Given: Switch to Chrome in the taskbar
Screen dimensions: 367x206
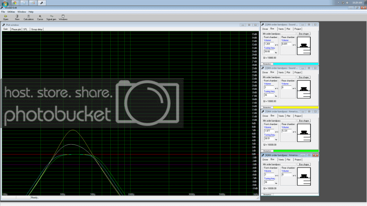Looking at the screenshot, I should (x=15, y=3).
